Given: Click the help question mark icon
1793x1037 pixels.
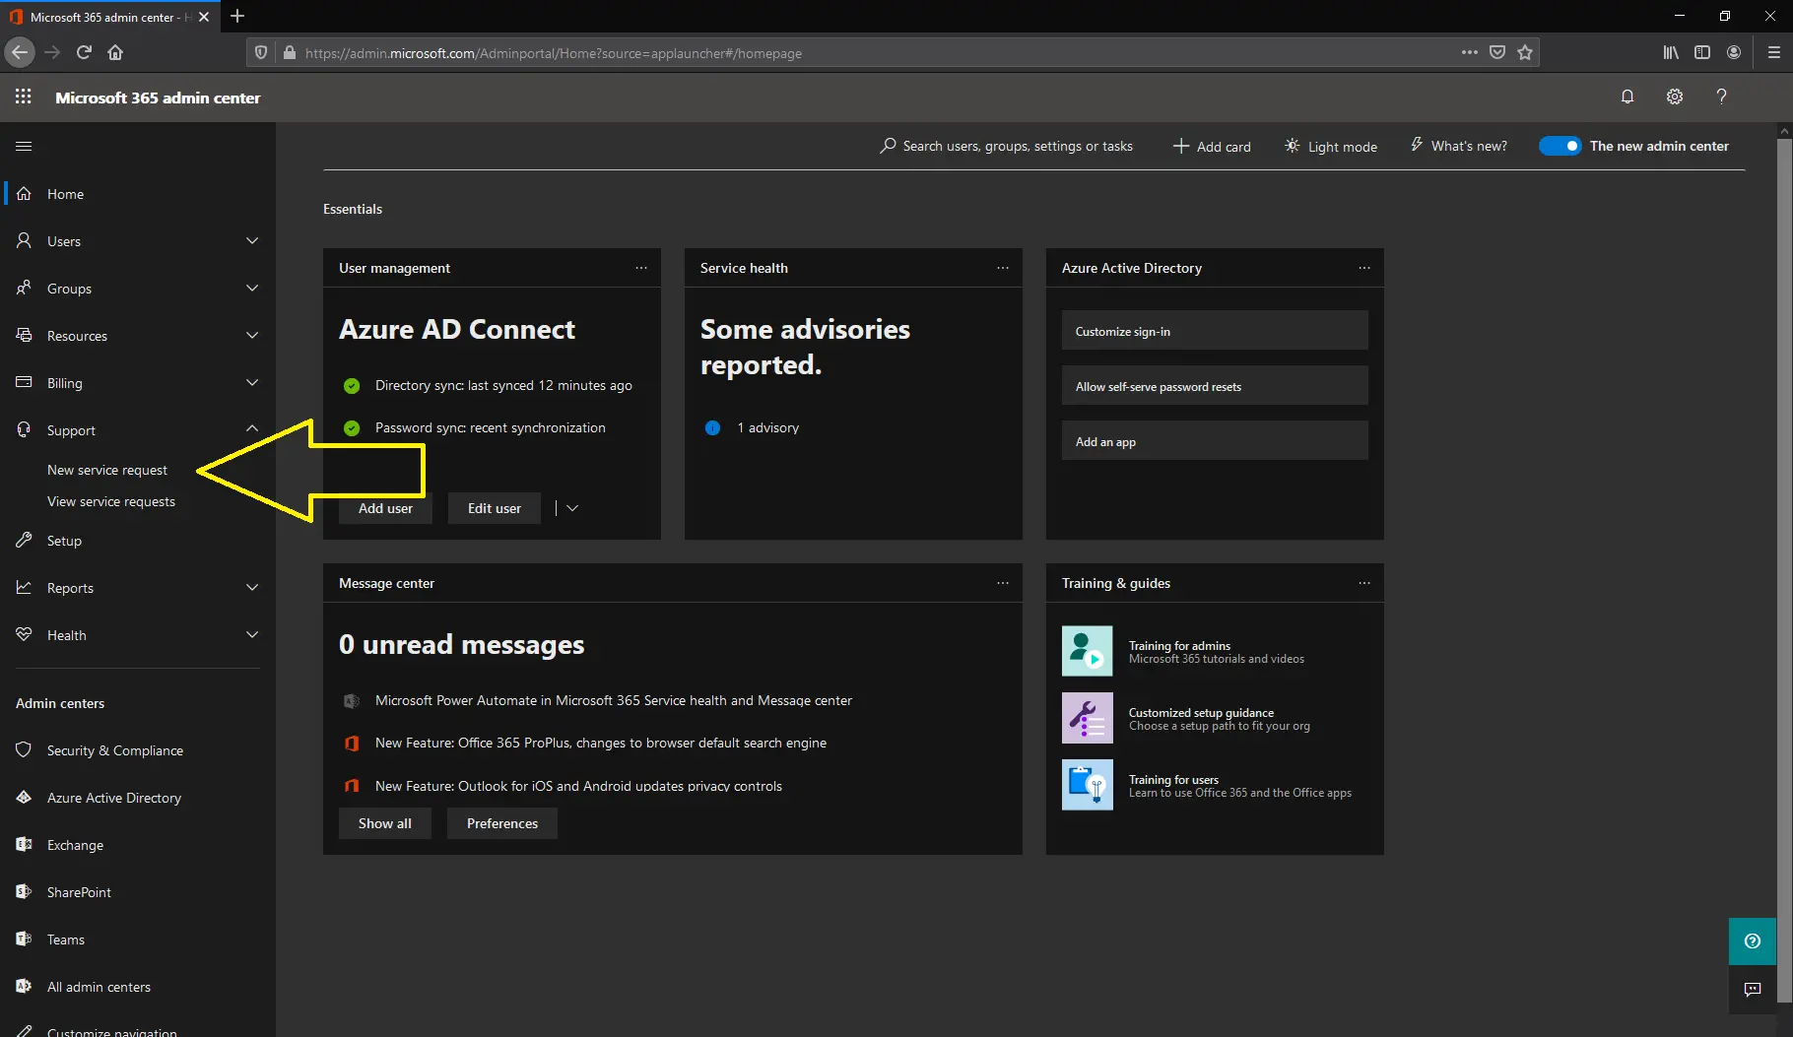Looking at the screenshot, I should [1721, 97].
